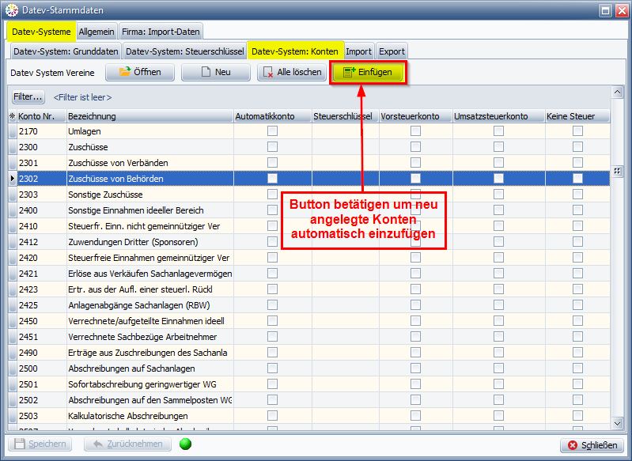Screen dimensions: 632x461
Task: Click the row indicator arrow of row 2302
Action: point(13,179)
